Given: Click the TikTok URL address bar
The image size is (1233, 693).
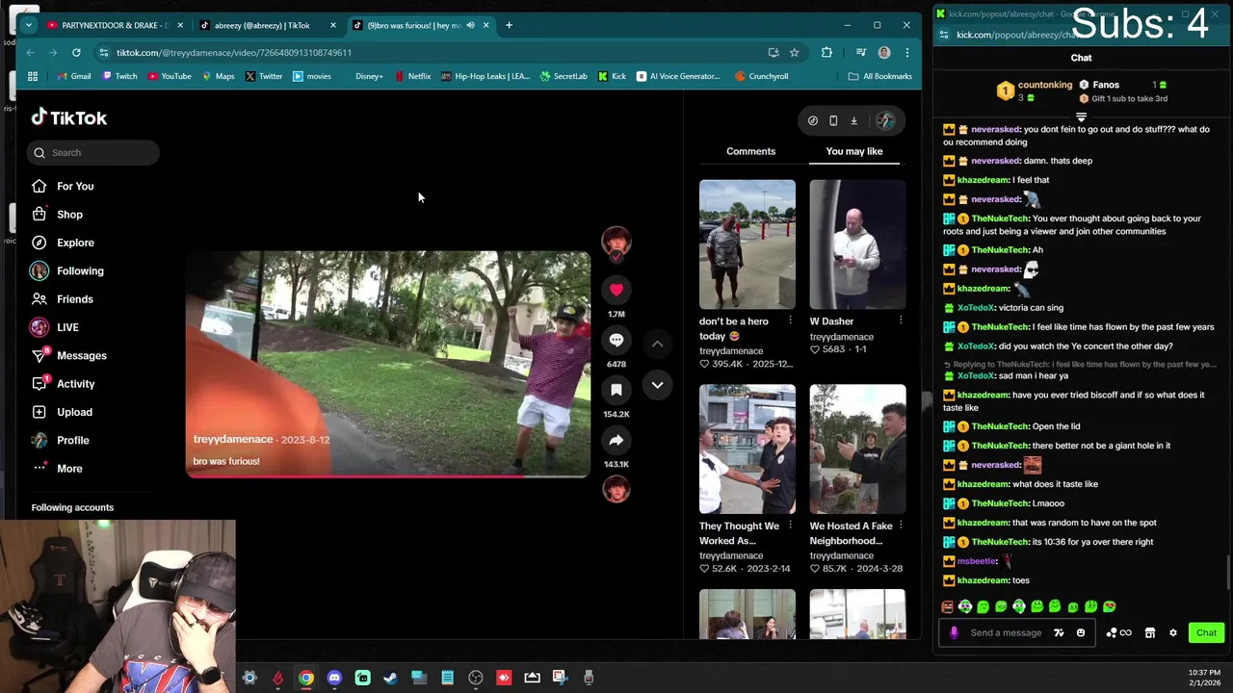Looking at the screenshot, I should (433, 52).
